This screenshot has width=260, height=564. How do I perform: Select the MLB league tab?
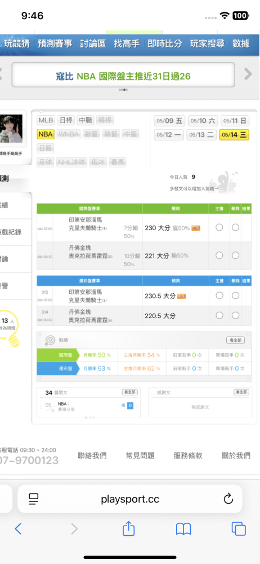point(46,120)
